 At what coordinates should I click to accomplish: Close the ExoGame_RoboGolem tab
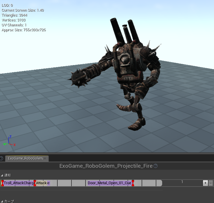click(x=45, y=158)
